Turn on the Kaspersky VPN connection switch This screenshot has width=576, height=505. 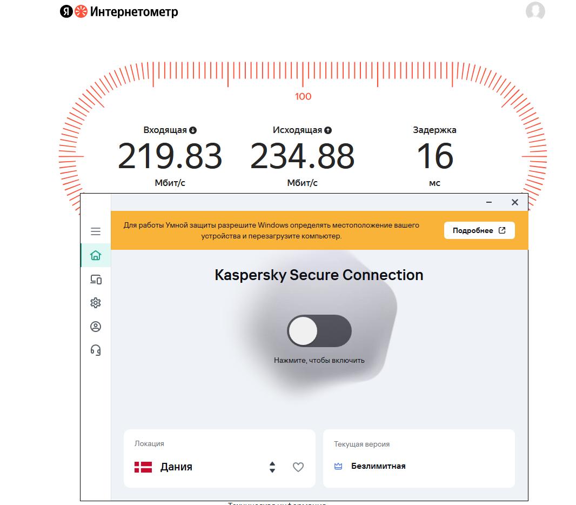coord(319,331)
